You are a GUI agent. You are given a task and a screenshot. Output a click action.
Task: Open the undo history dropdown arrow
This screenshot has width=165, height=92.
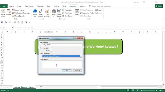click(8, 22)
